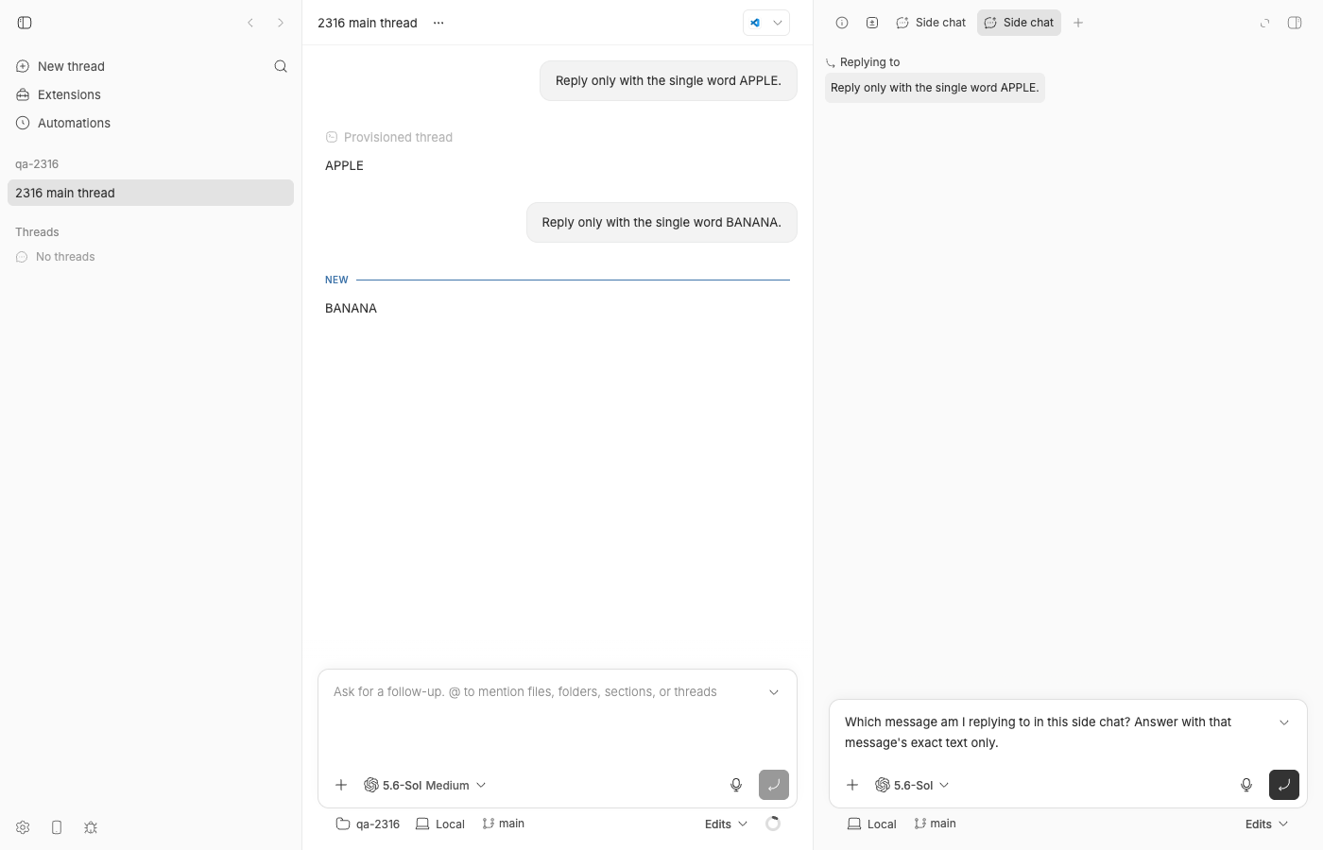Toggle the right side panel icon
Screen dimensions: 1323x850
pos(1295,23)
